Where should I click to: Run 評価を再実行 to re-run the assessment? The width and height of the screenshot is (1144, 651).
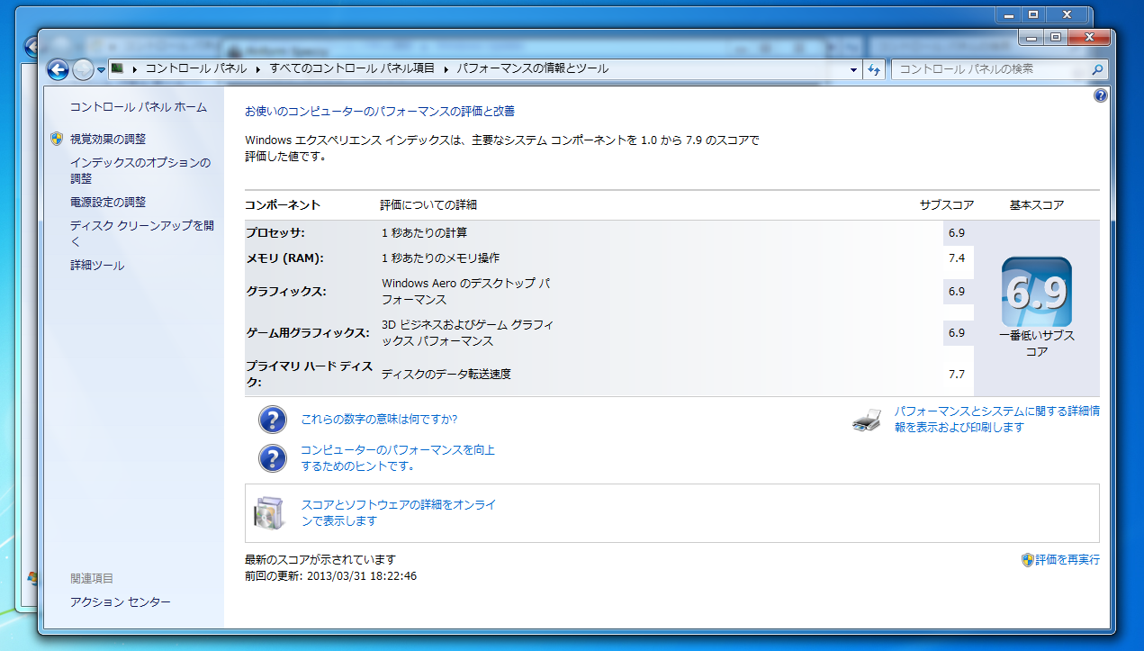[x=1067, y=560]
